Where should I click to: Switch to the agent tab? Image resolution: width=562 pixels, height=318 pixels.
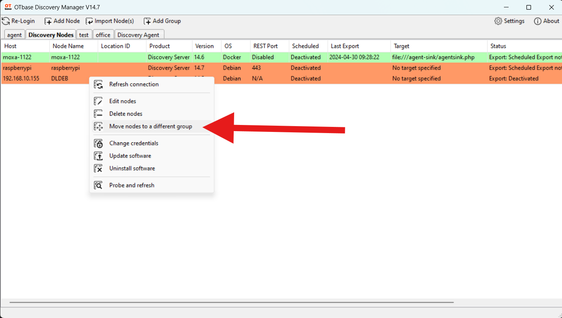15,35
